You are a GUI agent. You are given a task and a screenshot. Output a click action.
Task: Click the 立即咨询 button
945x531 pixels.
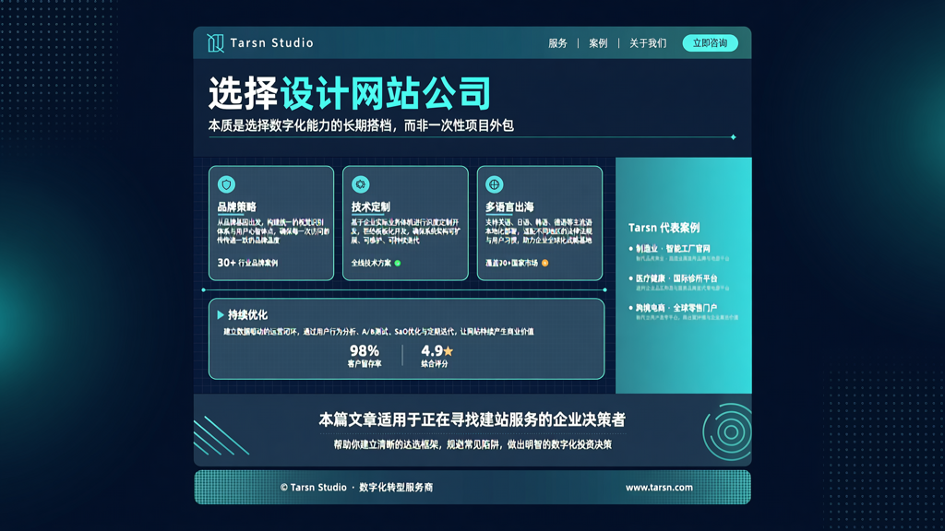tap(710, 42)
